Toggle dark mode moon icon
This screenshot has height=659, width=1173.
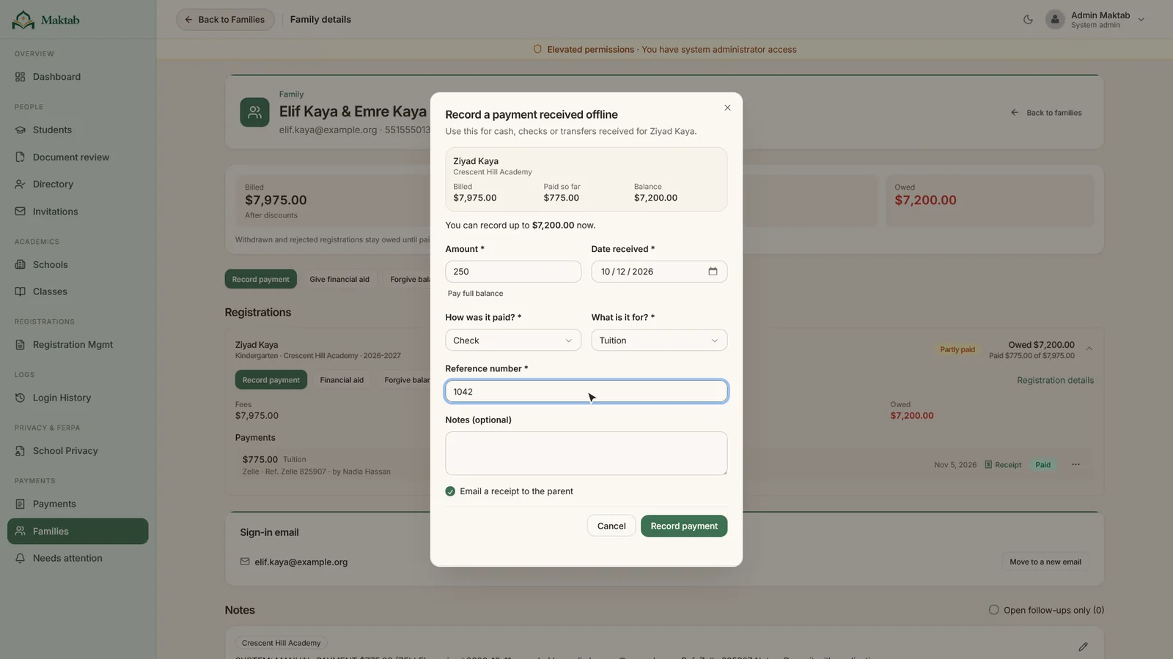pyautogui.click(x=1028, y=20)
